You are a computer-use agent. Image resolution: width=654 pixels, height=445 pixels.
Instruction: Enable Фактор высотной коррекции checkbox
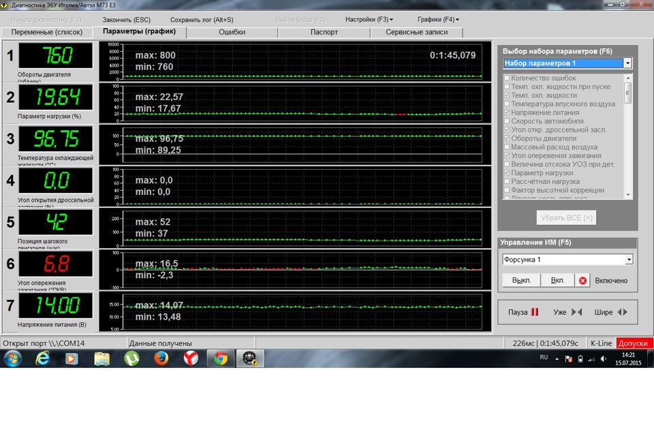point(507,190)
